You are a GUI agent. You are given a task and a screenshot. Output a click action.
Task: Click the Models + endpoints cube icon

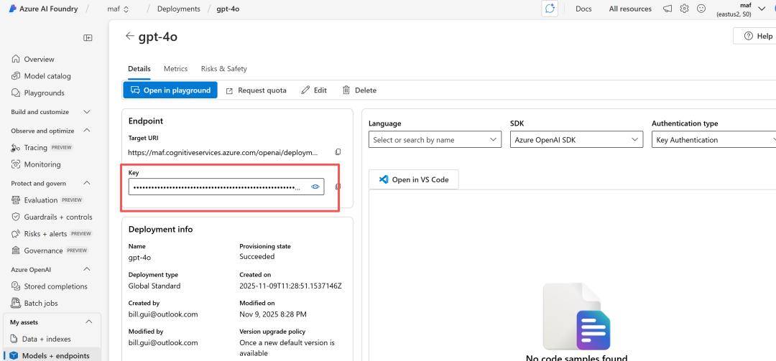point(14,355)
